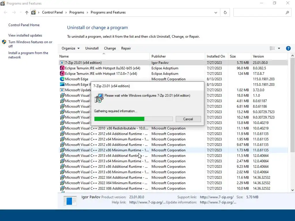This screenshot has width=295, height=221.
Task: Sort by the Name column header
Action: point(104,56)
